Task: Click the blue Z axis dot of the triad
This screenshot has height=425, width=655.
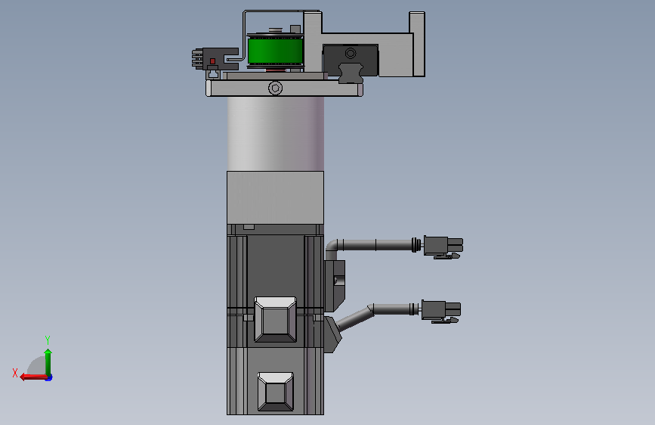Action: [x=49, y=378]
